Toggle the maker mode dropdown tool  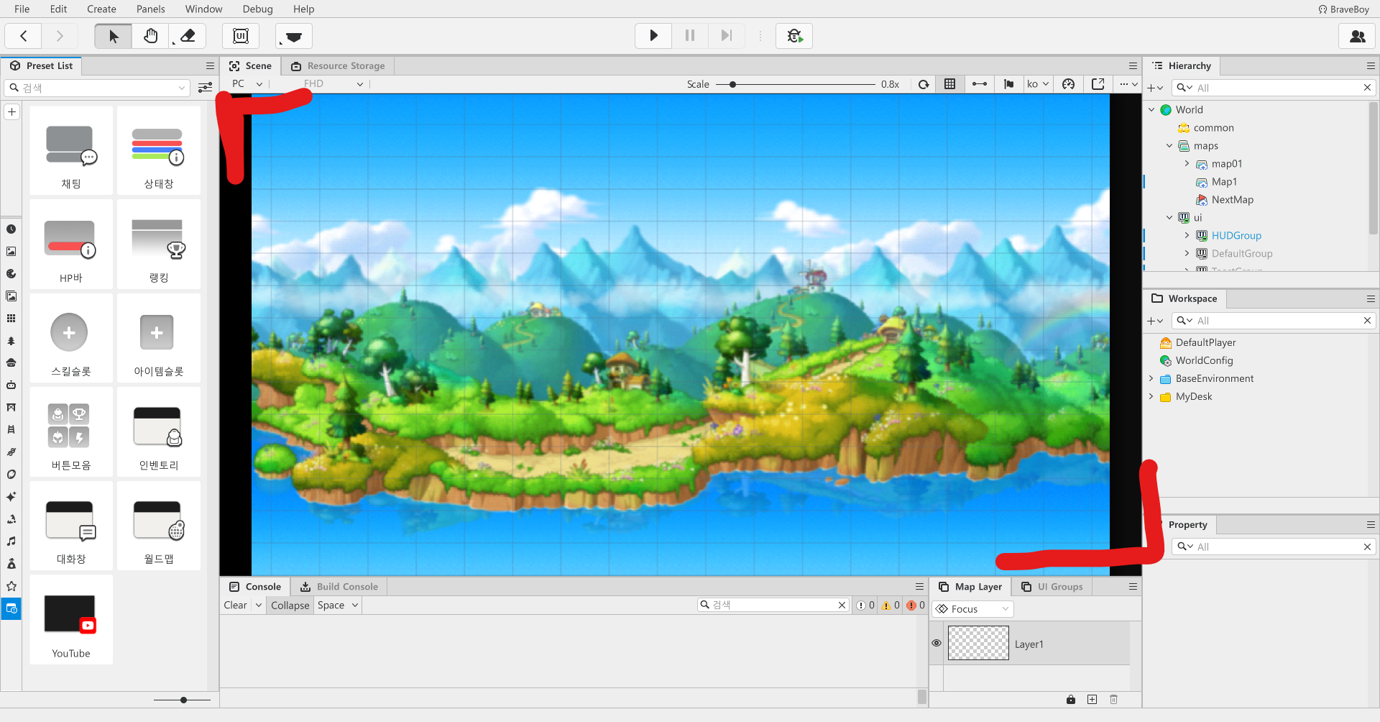click(x=294, y=36)
